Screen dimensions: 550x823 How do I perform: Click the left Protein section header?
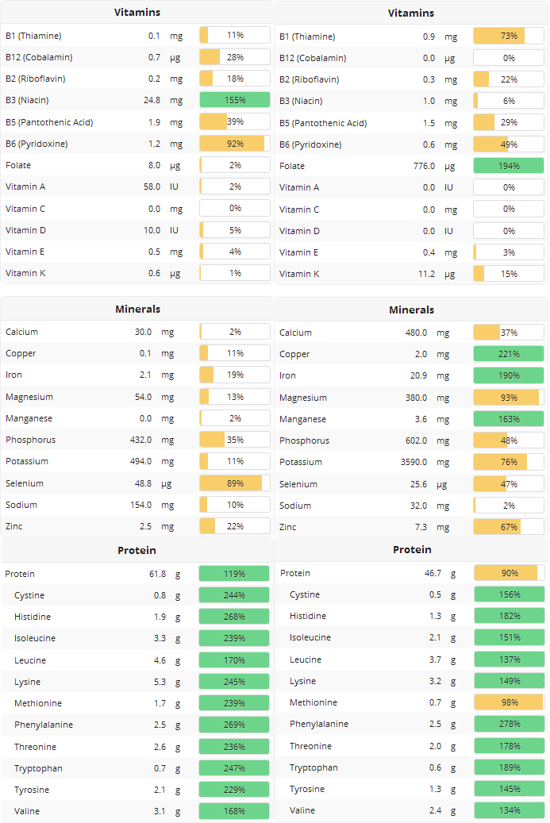[137, 550]
